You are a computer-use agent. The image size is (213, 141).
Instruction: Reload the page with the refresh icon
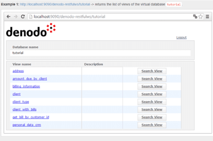23,16
